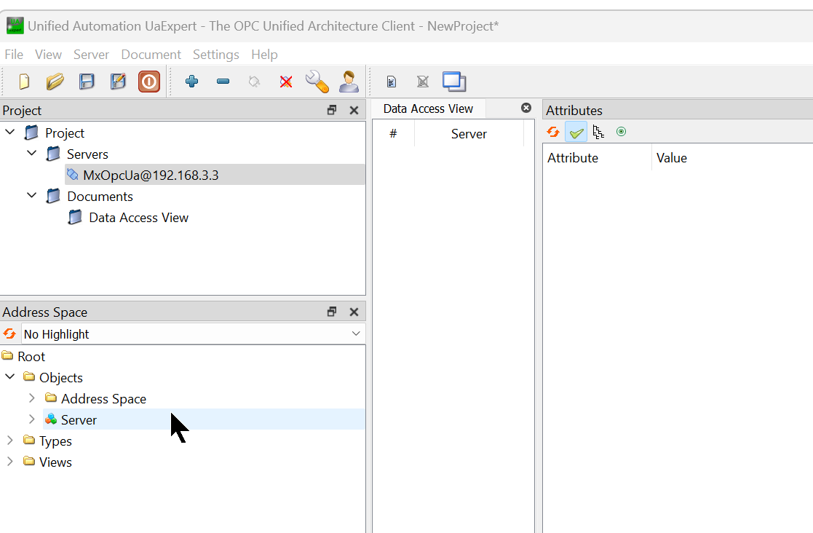
Task: Open the Help menu
Action: point(264,55)
